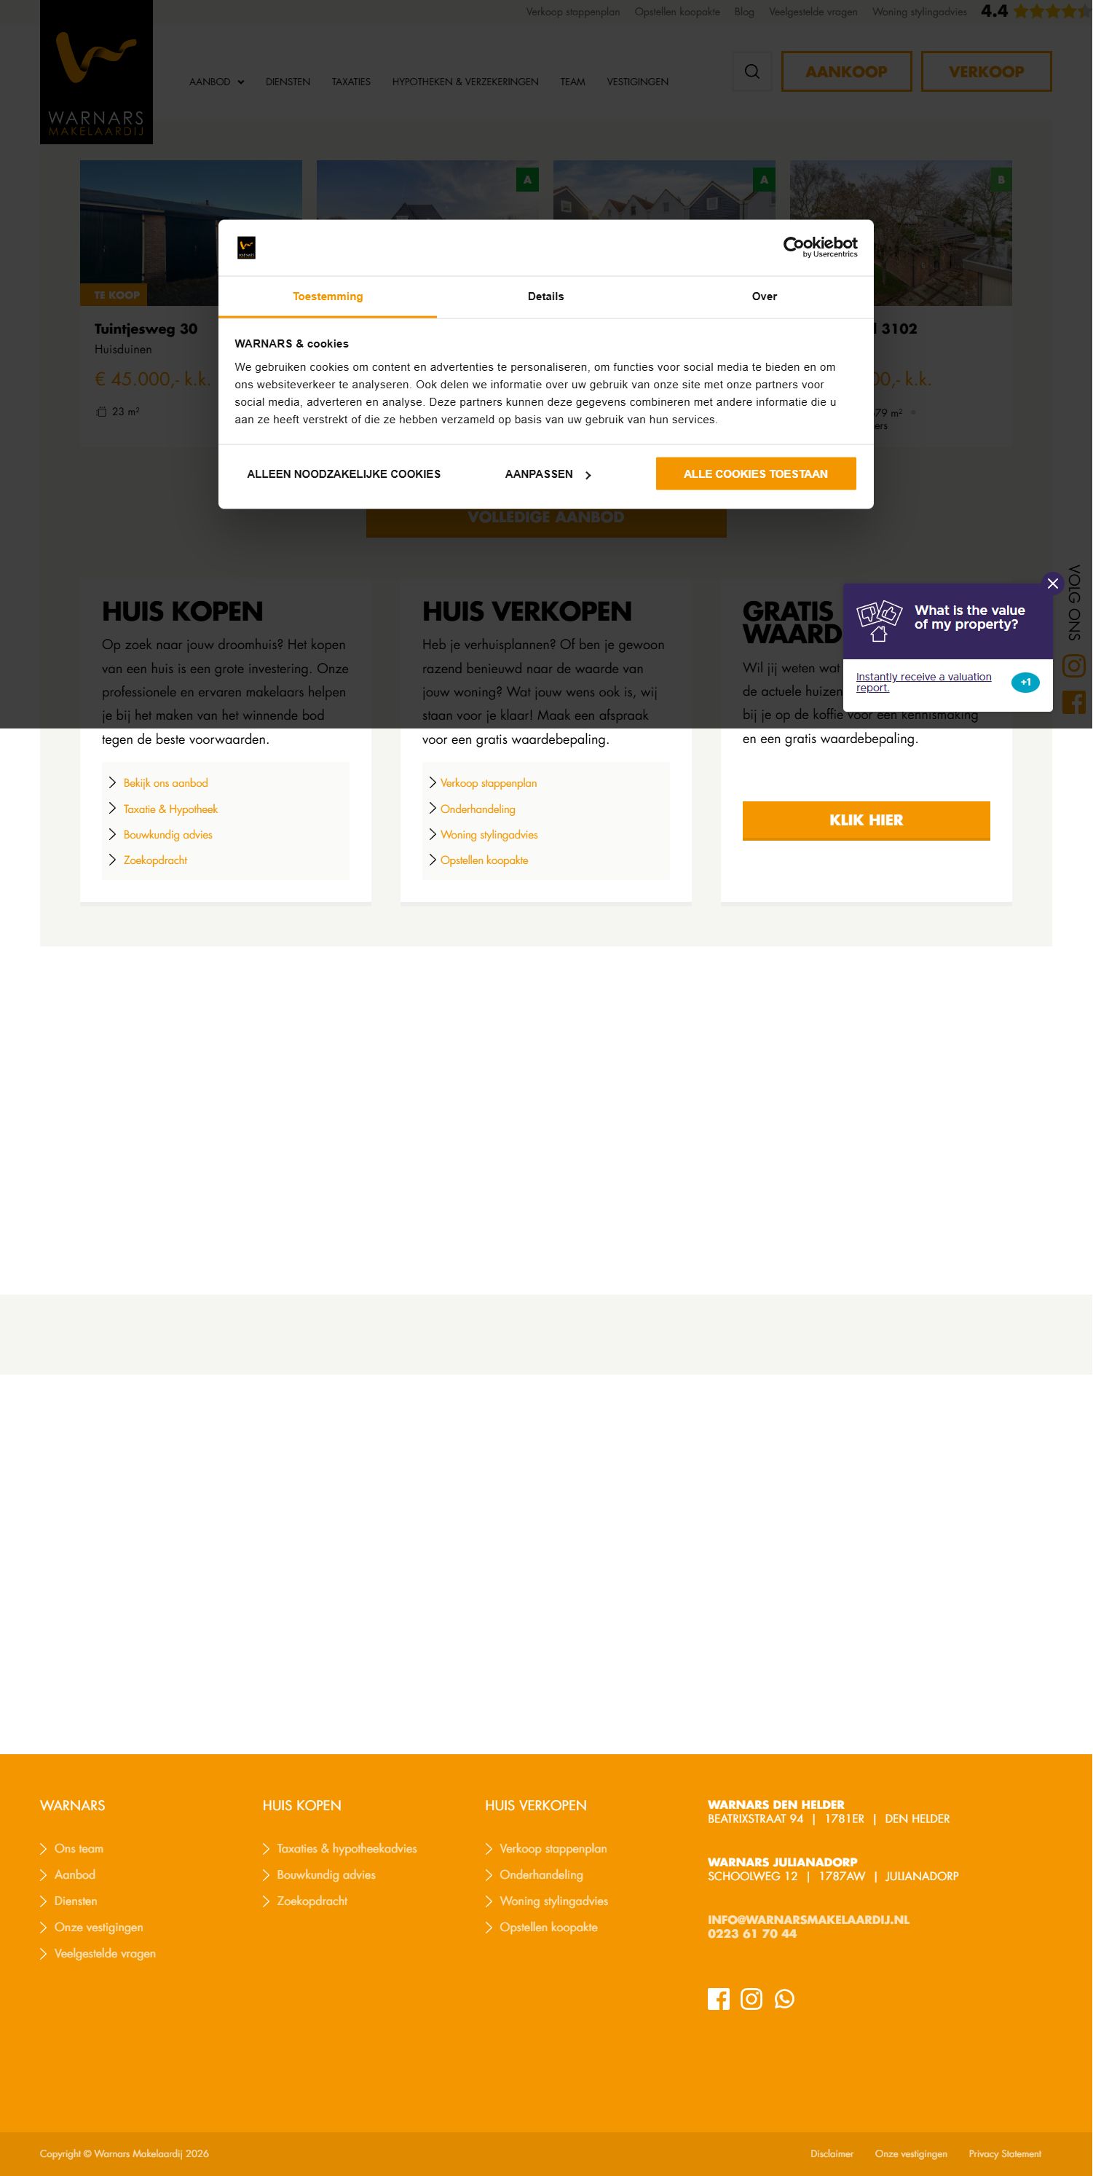Open the Privacy Statement link

tap(1005, 2153)
